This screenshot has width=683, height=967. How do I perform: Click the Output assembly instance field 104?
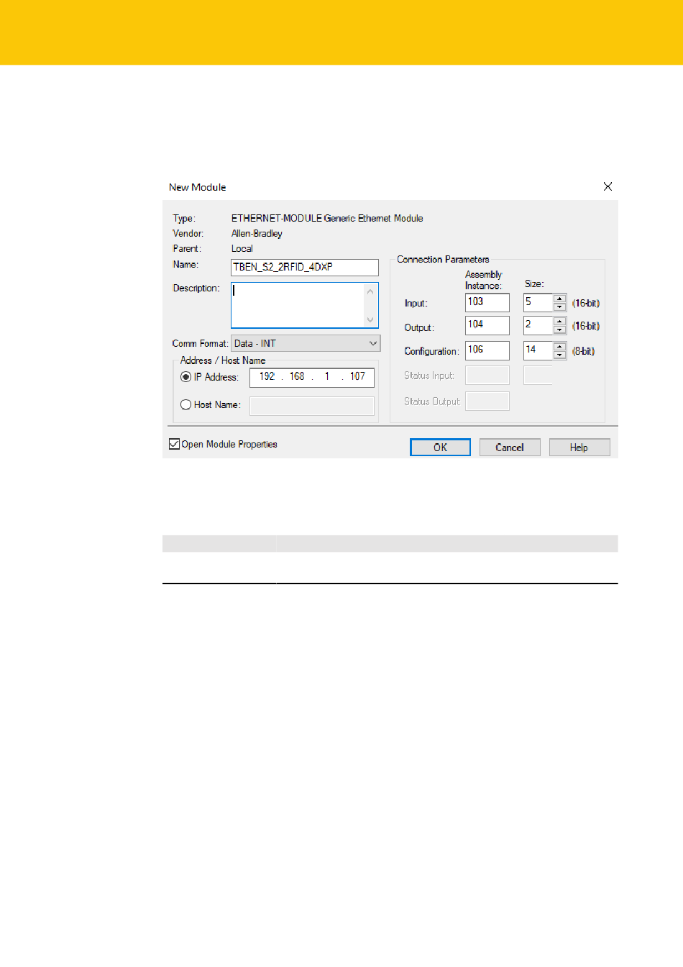[x=487, y=325]
